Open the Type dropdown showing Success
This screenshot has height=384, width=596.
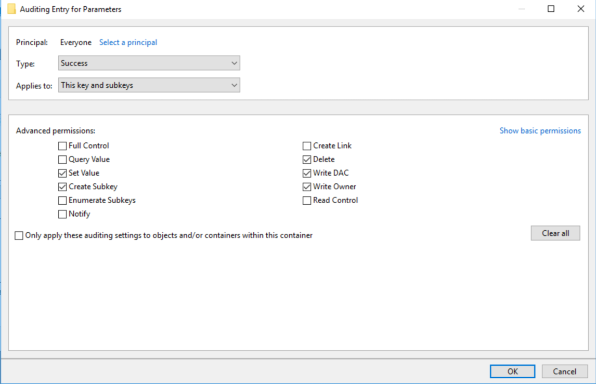tap(149, 63)
